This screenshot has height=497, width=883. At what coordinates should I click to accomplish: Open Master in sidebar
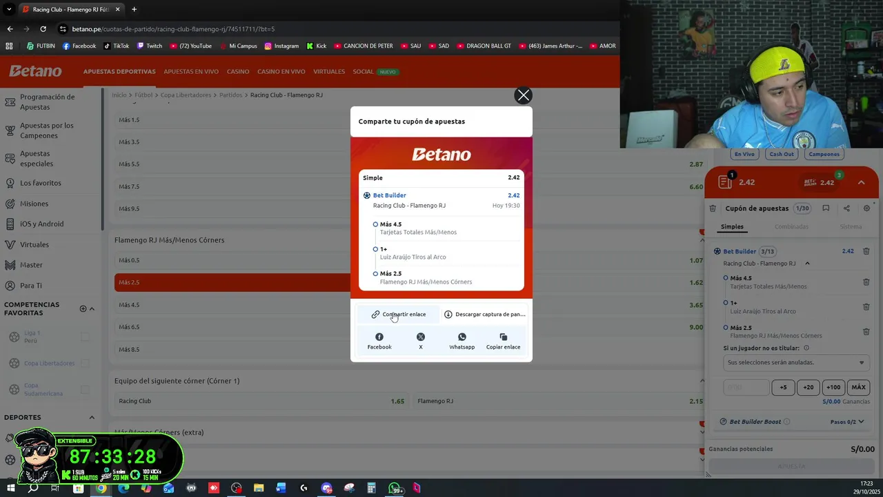31,265
